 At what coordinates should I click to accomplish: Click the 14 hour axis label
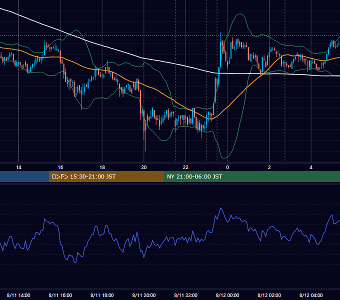[x=18, y=167]
